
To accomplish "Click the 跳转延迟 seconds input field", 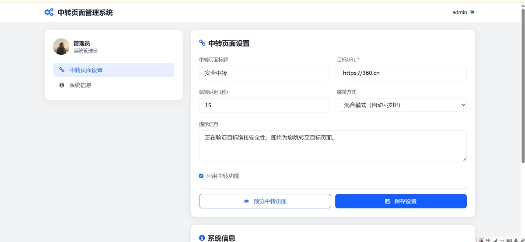I will [264, 105].
